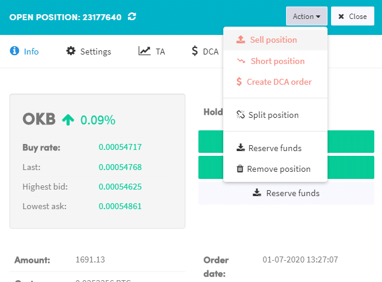Click the Short position trend-down icon

[x=241, y=60]
